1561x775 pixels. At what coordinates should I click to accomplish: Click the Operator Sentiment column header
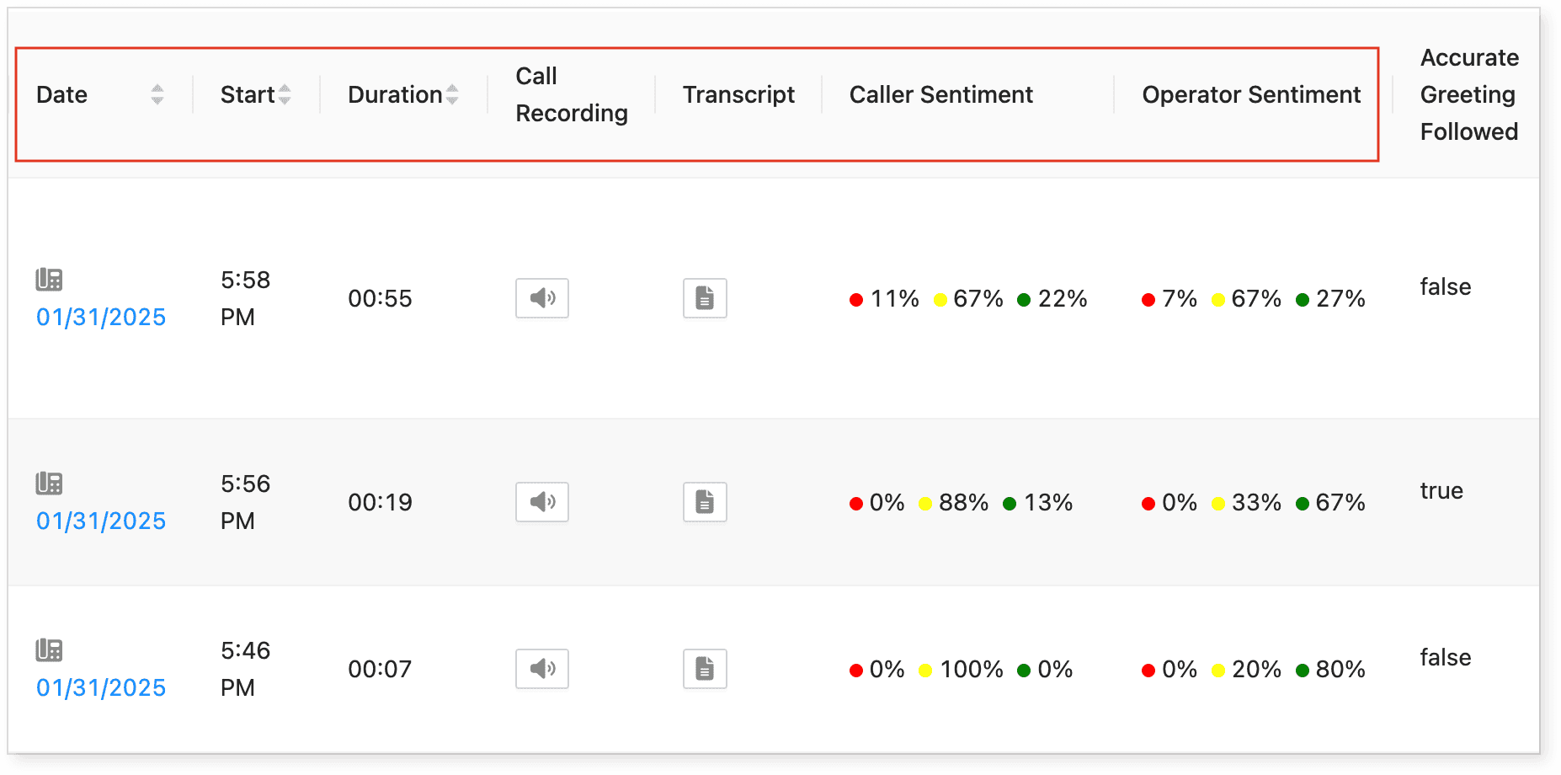1251,94
